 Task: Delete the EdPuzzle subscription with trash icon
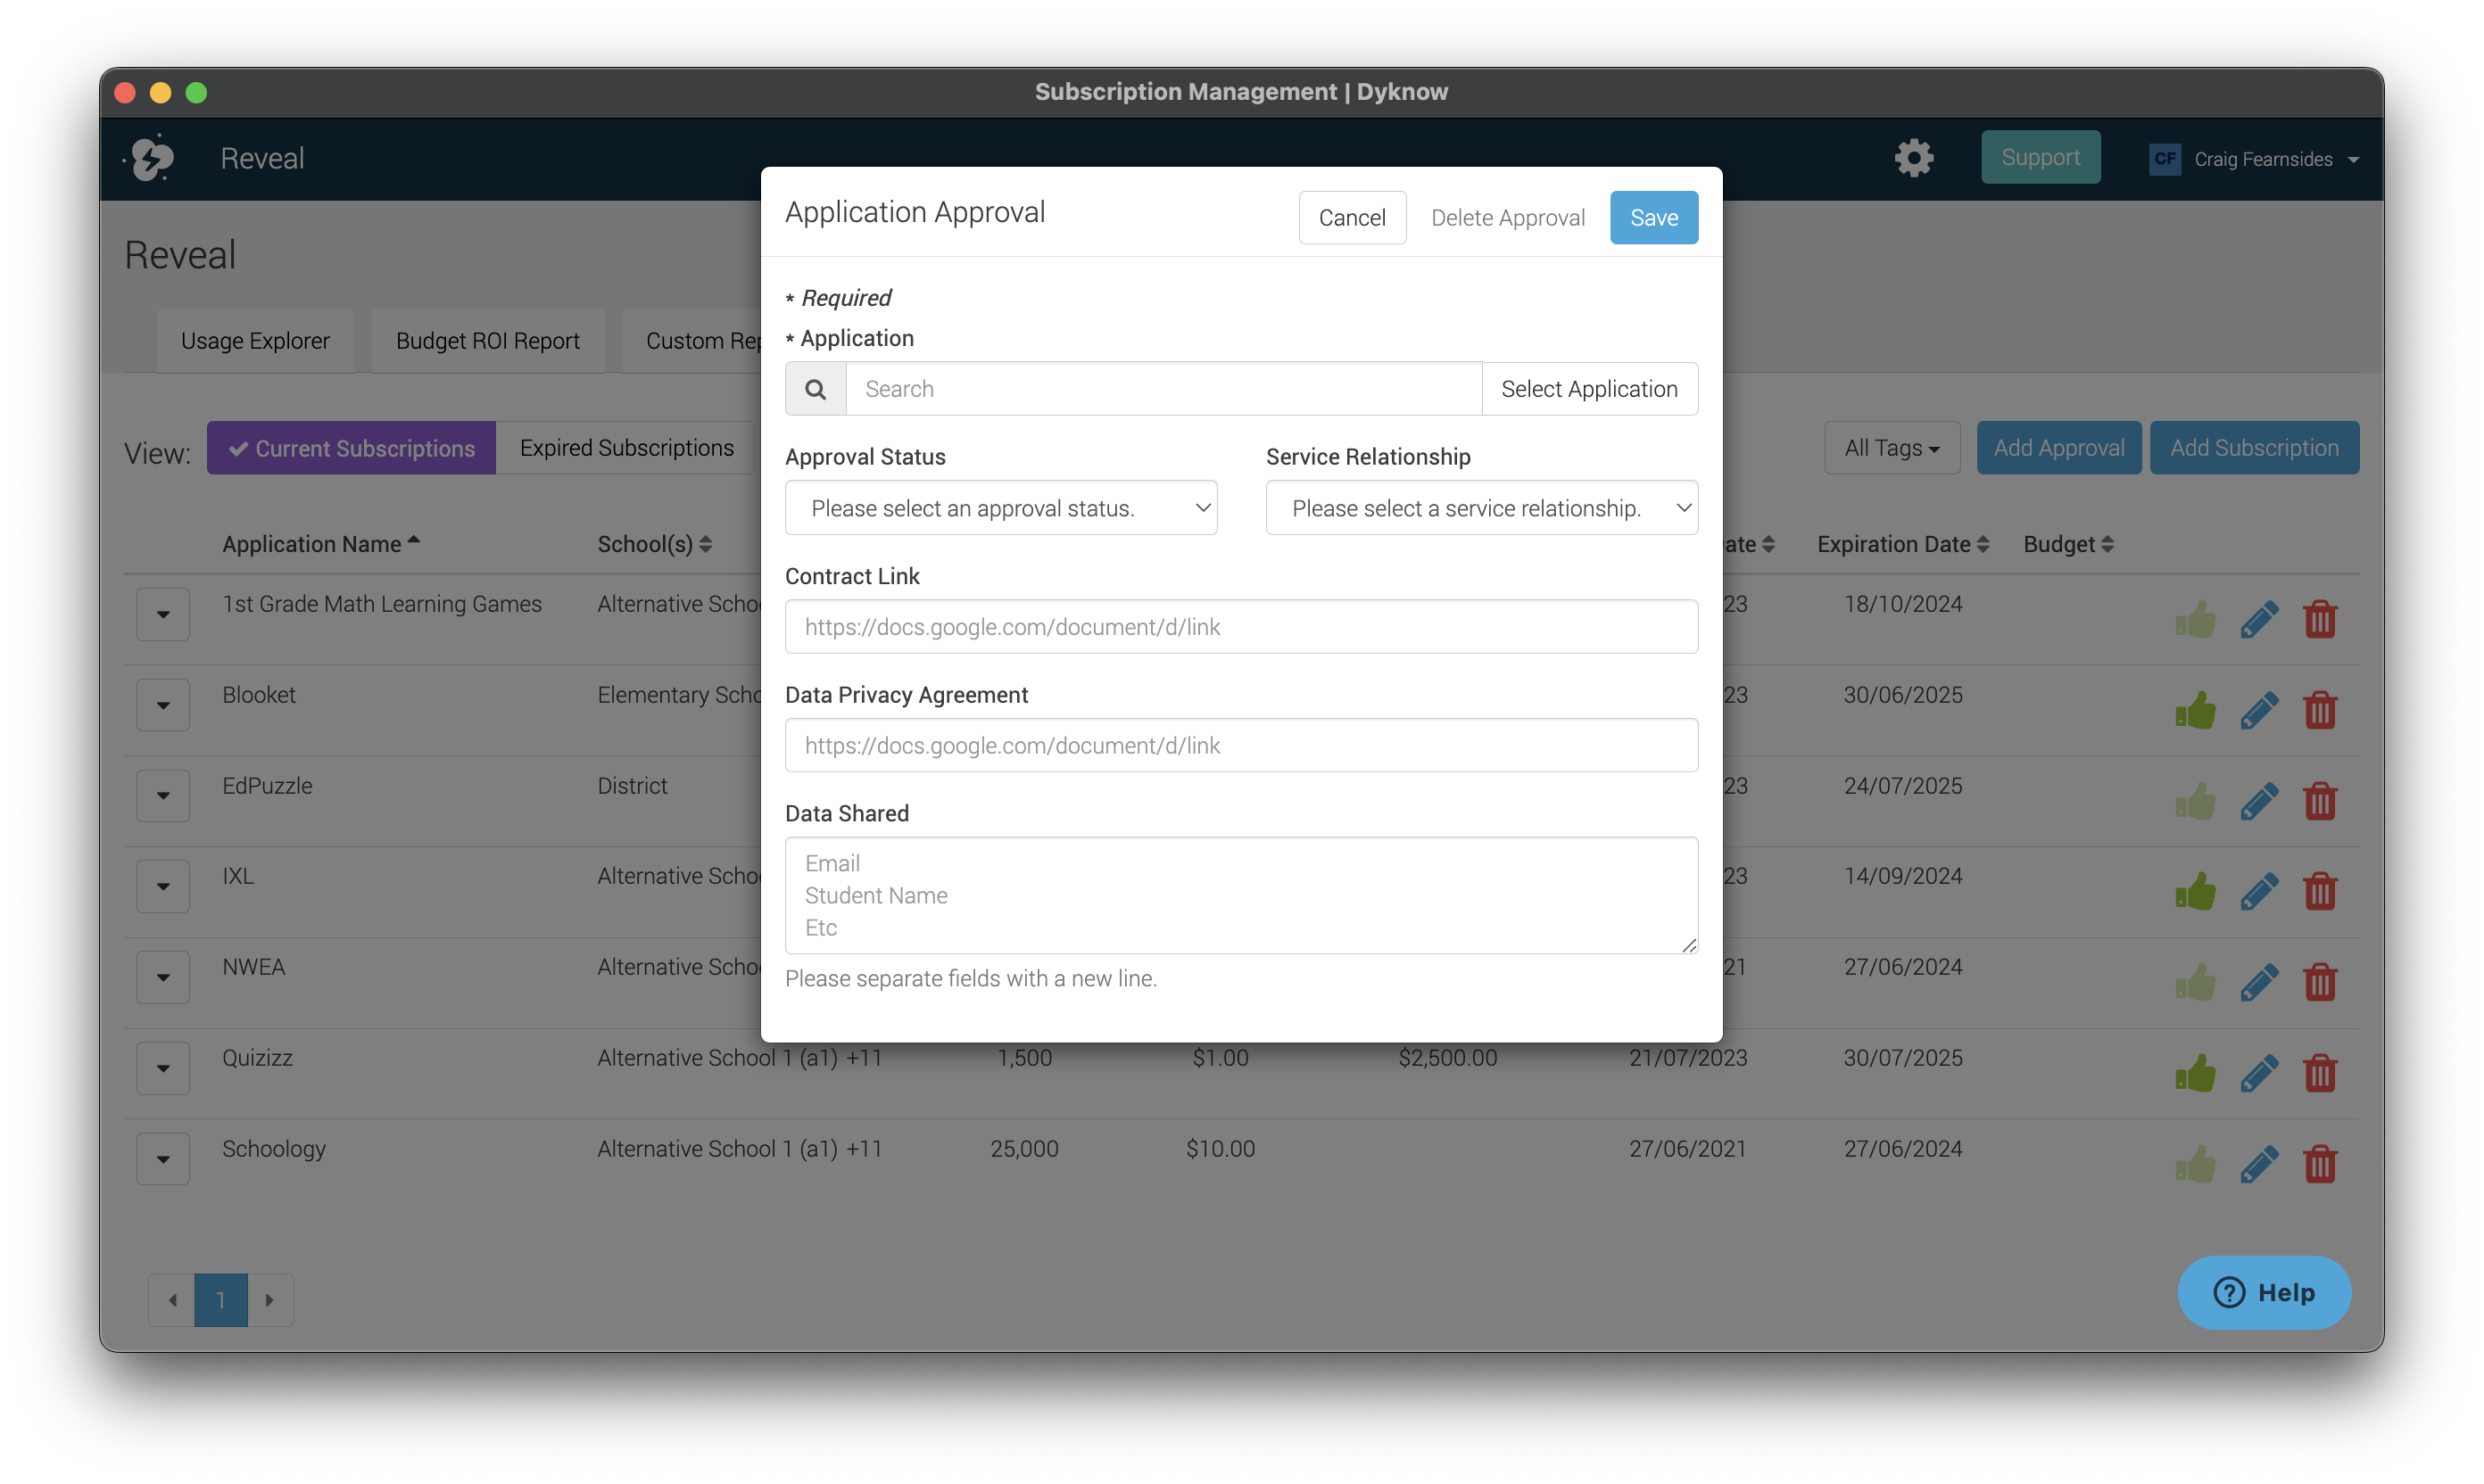(2320, 801)
